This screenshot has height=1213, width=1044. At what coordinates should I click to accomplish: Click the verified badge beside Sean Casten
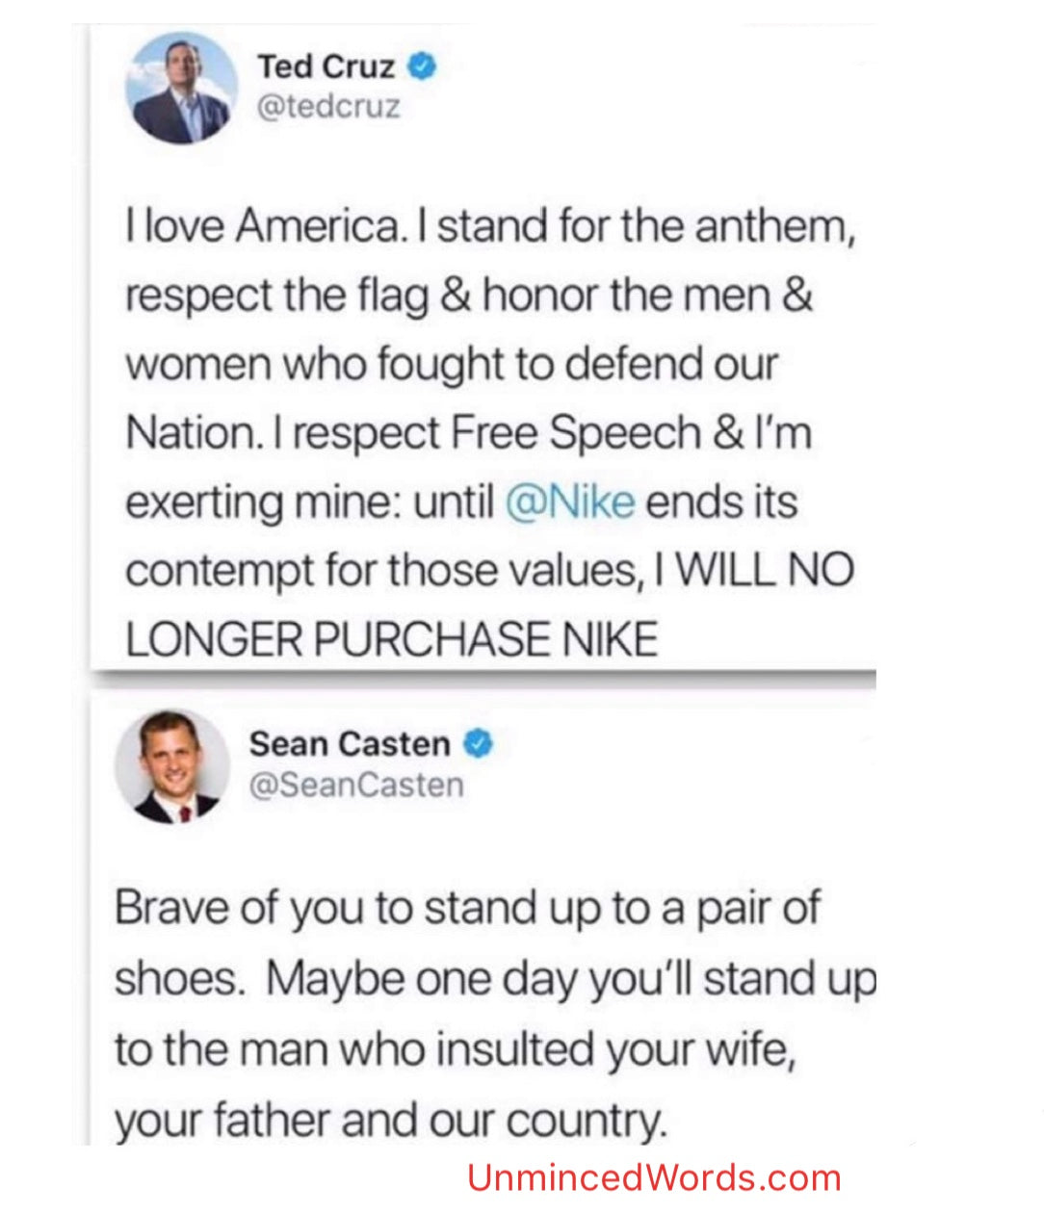pos(479,744)
